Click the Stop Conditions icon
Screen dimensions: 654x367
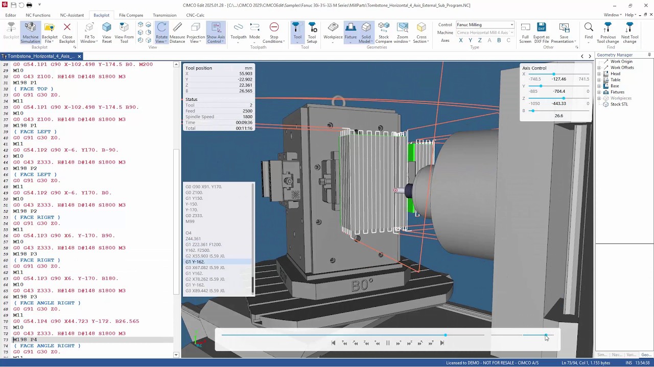point(274,28)
